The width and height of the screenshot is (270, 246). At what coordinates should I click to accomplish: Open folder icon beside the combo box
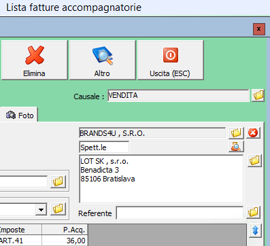point(58,209)
